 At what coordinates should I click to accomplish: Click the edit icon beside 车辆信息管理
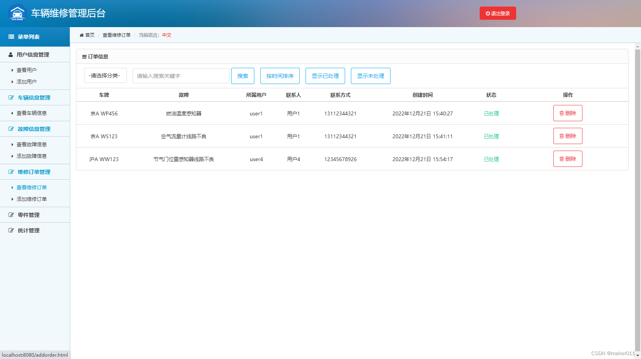point(11,98)
